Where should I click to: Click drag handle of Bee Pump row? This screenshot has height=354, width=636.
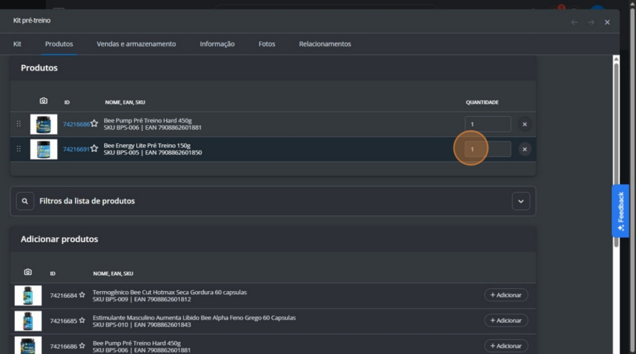[19, 124]
